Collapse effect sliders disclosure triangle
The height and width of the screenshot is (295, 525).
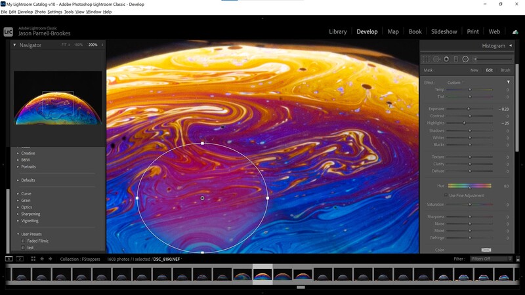tap(508, 83)
